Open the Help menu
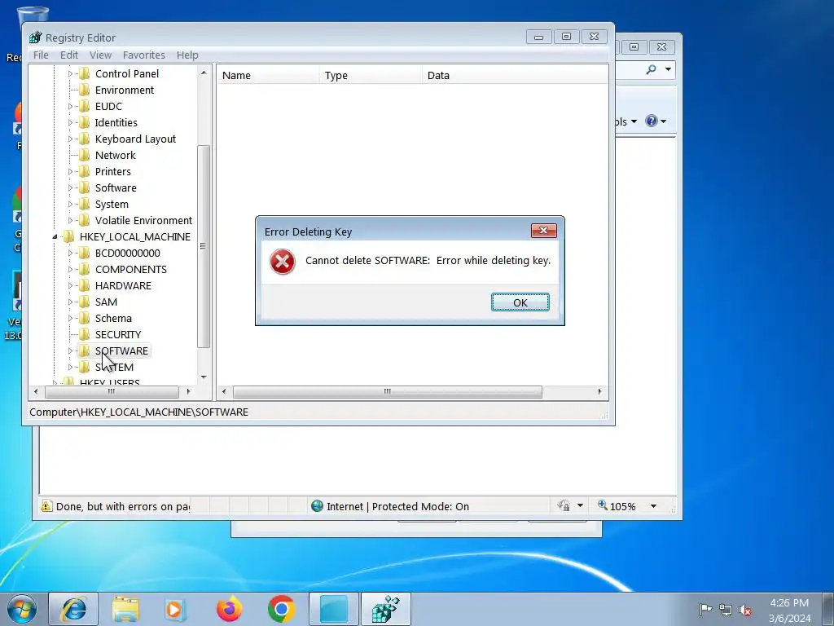834x626 pixels. point(187,55)
